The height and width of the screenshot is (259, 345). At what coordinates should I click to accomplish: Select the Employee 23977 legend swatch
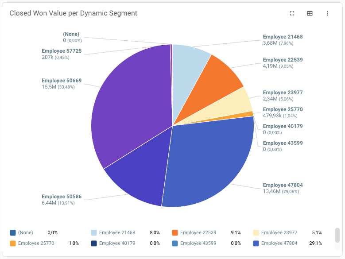click(256, 232)
